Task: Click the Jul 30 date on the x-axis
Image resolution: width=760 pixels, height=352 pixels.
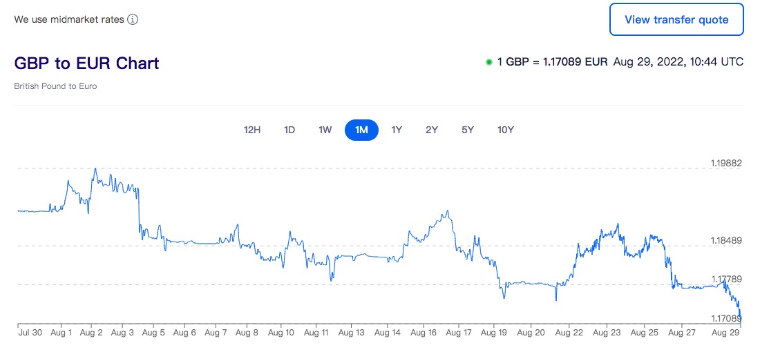Action: point(30,333)
